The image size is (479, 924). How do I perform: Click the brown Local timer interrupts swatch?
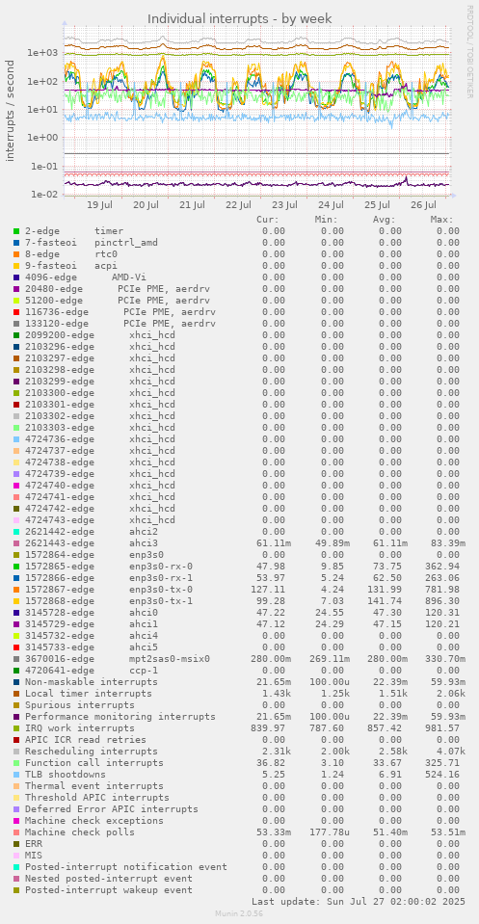16,693
